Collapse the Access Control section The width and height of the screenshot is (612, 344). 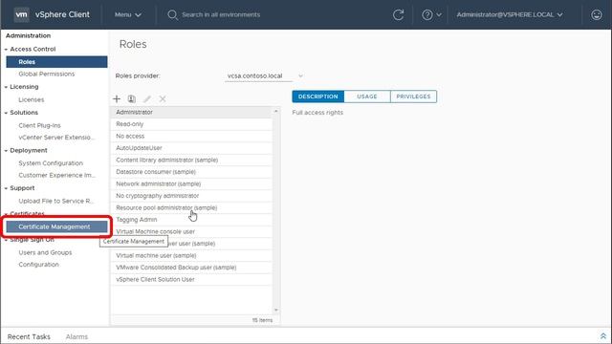pyautogui.click(x=6, y=50)
